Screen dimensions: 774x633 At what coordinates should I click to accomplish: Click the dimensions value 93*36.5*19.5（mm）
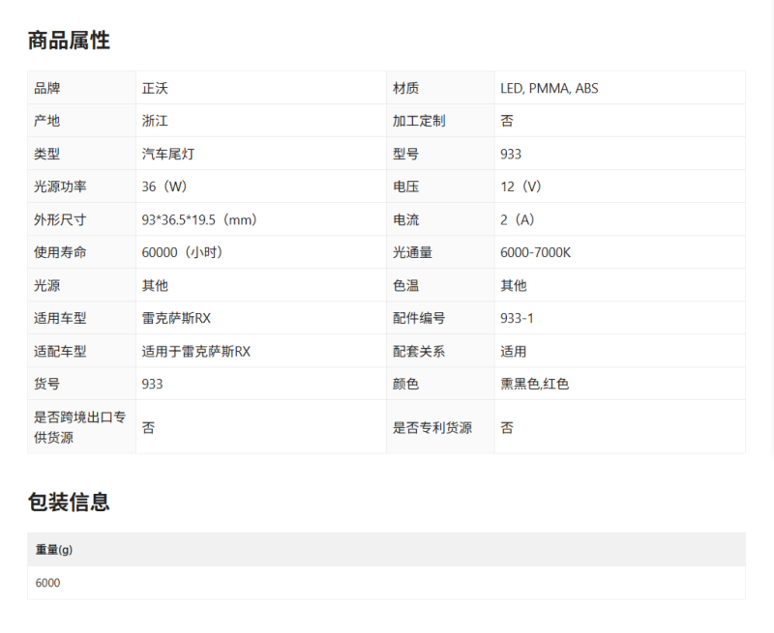click(x=199, y=220)
